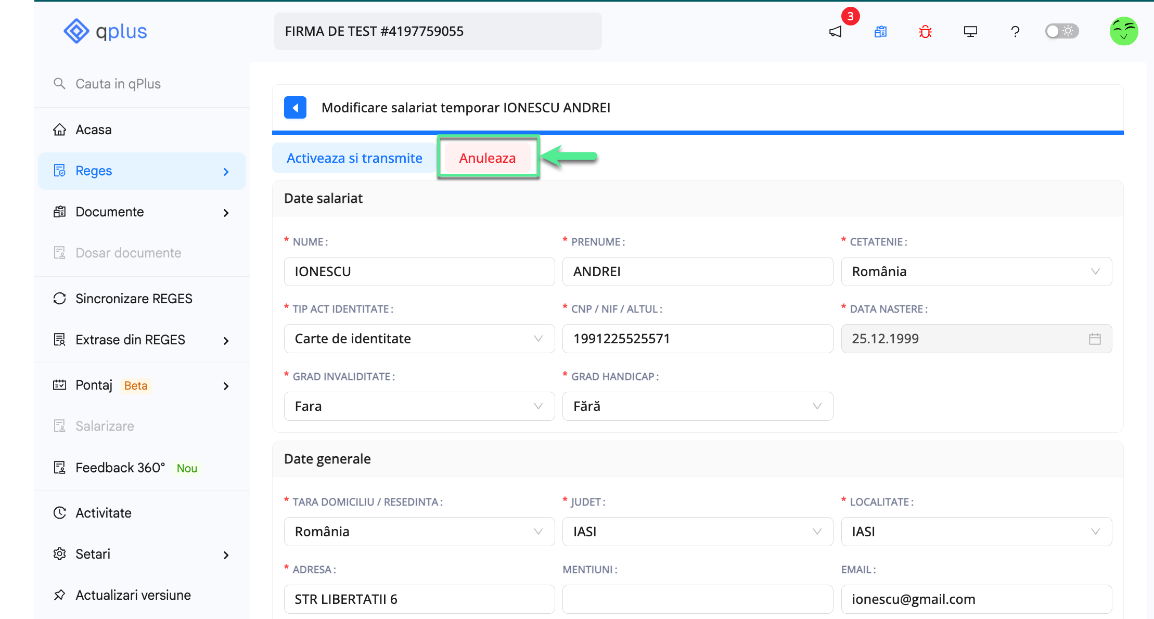
Task: Open the blue clipboard icon in top bar
Action: [x=880, y=31]
